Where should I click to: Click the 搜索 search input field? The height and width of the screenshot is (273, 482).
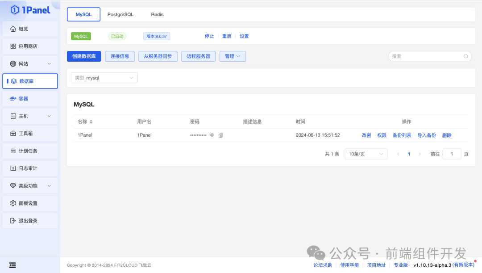coord(428,56)
